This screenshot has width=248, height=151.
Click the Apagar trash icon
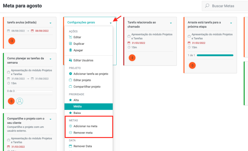[x=71, y=50]
